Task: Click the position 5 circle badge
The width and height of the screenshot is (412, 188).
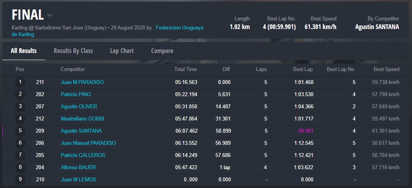Action: coord(20,131)
